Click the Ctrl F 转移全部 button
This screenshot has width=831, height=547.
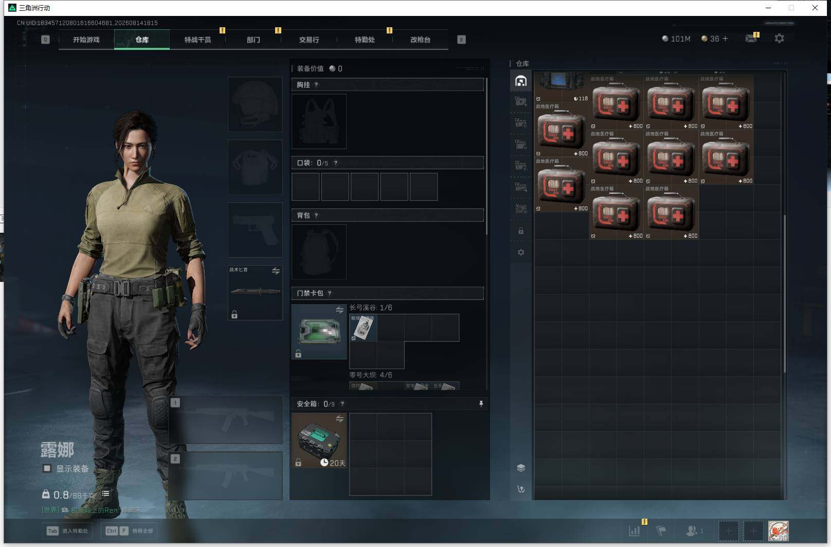pyautogui.click(x=129, y=531)
